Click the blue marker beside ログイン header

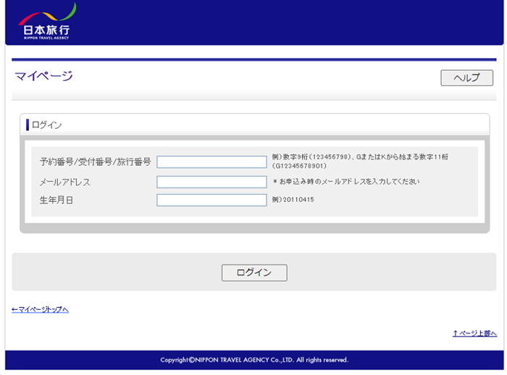[x=28, y=125]
